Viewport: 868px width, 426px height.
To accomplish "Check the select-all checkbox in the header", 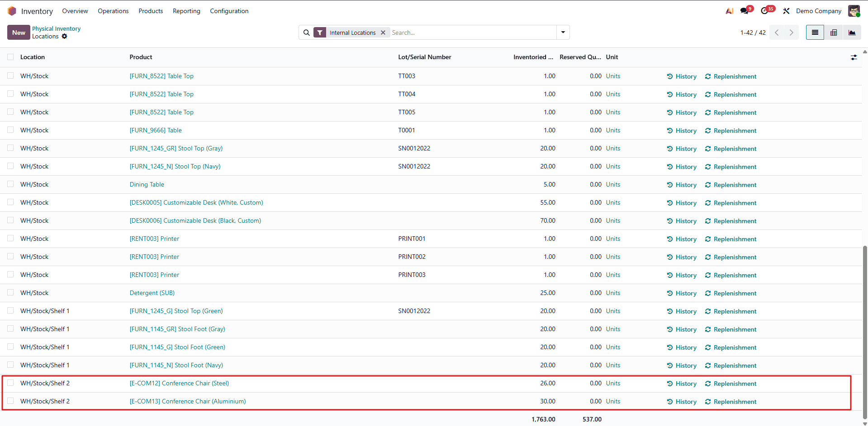I will [10, 57].
